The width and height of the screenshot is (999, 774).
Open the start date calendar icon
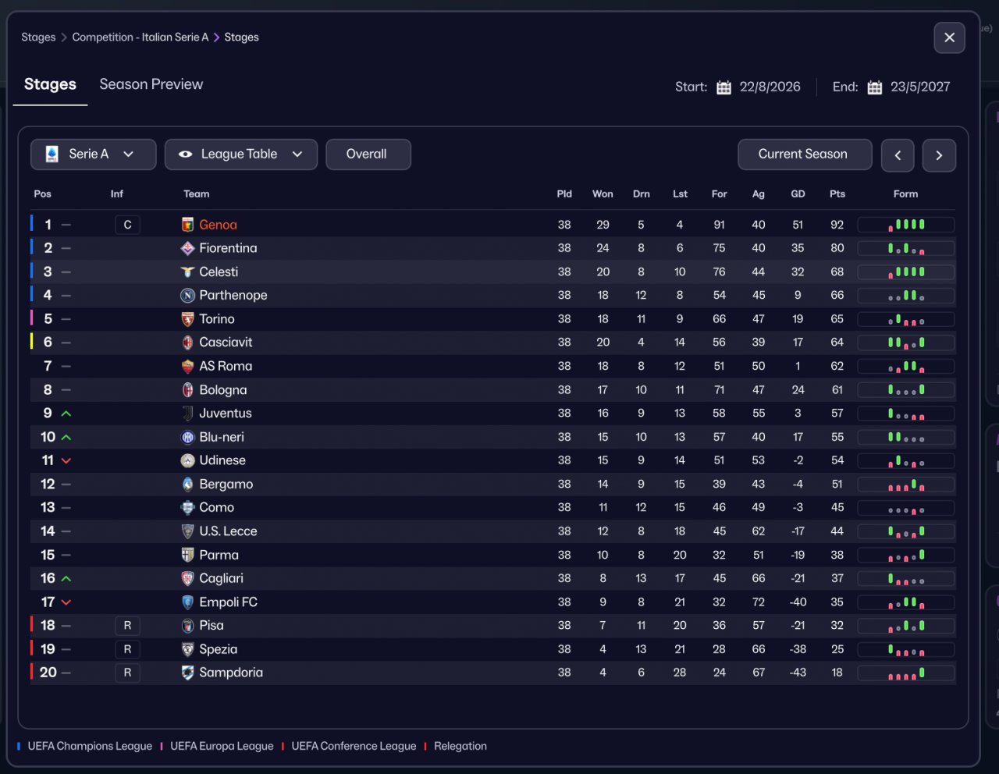tap(724, 87)
